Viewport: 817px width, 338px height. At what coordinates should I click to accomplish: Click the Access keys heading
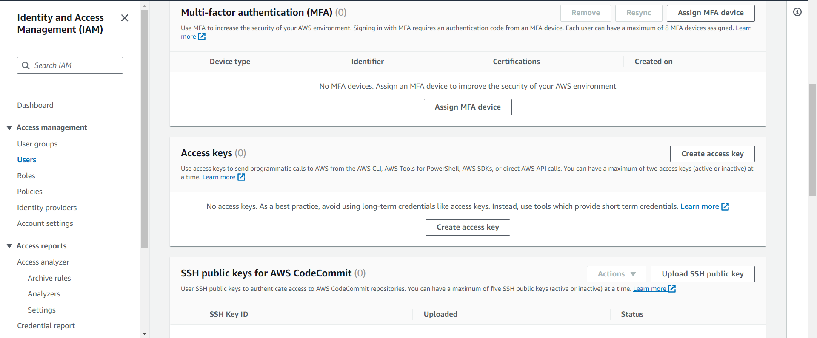[x=206, y=153]
